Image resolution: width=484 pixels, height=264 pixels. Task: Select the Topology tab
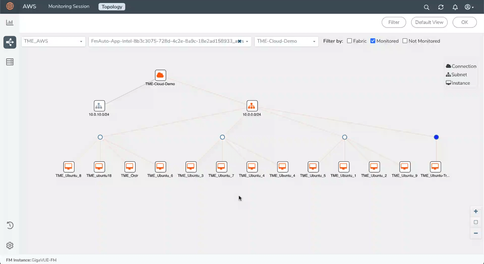click(x=112, y=7)
